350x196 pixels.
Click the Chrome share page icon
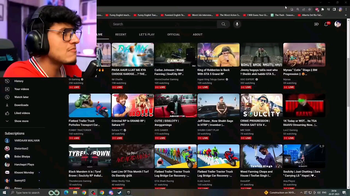pos(304,9)
